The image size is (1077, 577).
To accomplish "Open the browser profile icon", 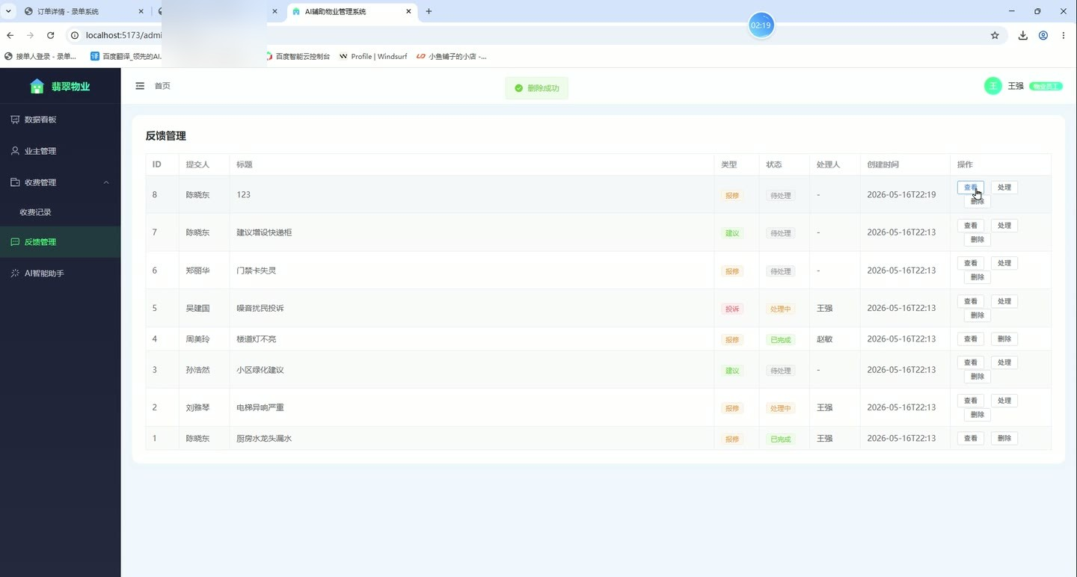I will click(x=1043, y=35).
